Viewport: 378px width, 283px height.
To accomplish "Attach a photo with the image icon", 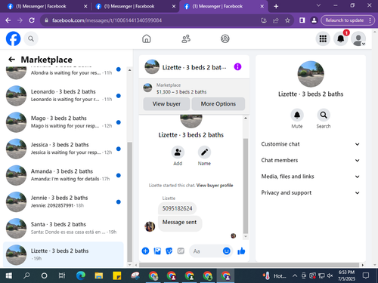I will coord(157,251).
